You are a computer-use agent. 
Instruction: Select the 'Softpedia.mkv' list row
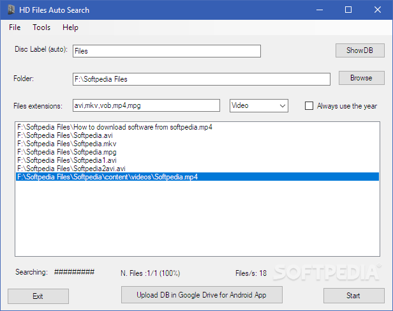coord(197,144)
